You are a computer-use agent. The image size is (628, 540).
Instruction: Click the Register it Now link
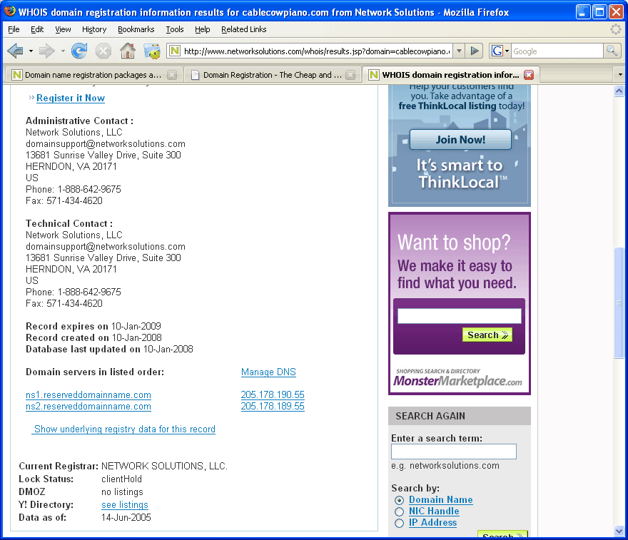pos(71,98)
